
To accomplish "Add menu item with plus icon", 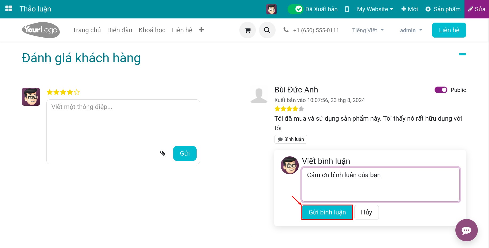I will 201,30.
